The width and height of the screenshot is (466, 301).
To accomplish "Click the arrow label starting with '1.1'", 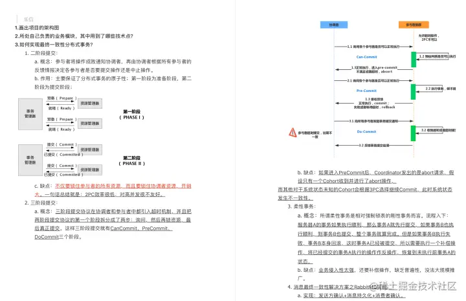I will [x=373, y=47].
